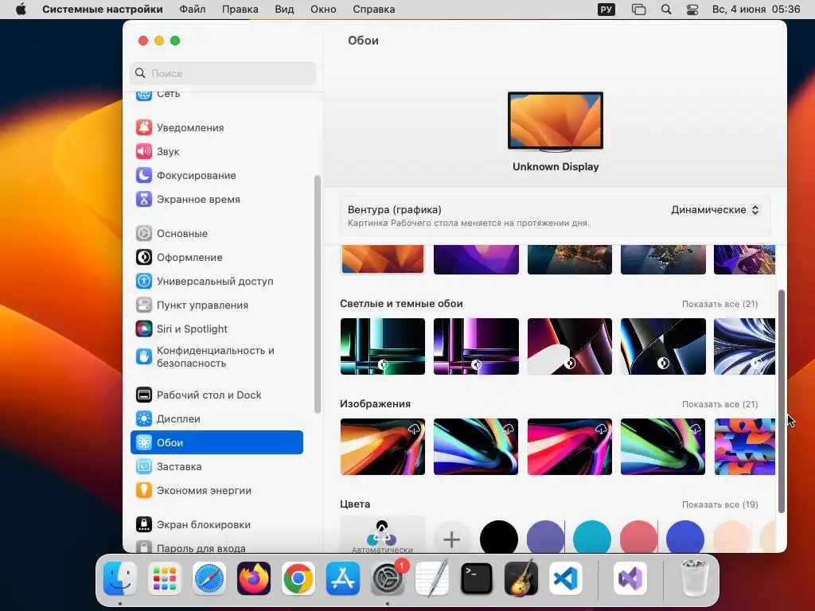Viewport: 815px width, 611px height.
Task: Open Экономия энергии settings
Action: coord(216,491)
